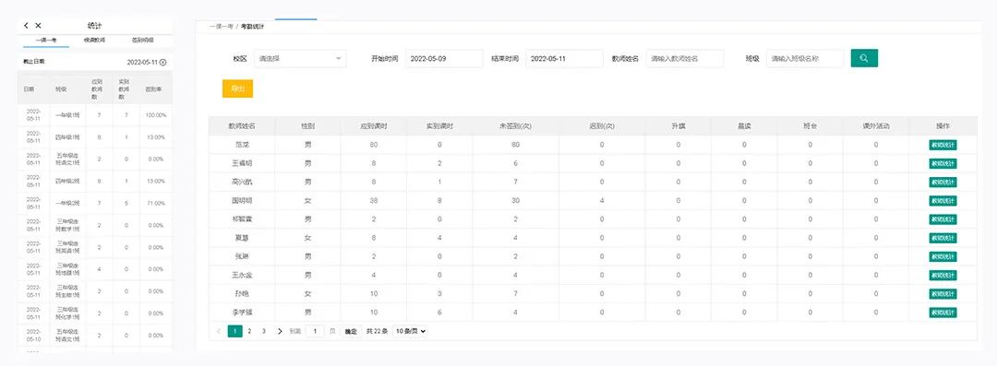This screenshot has width=997, height=366.
Task: Click the 2022-05-10 date in left table
Action: 34,336
